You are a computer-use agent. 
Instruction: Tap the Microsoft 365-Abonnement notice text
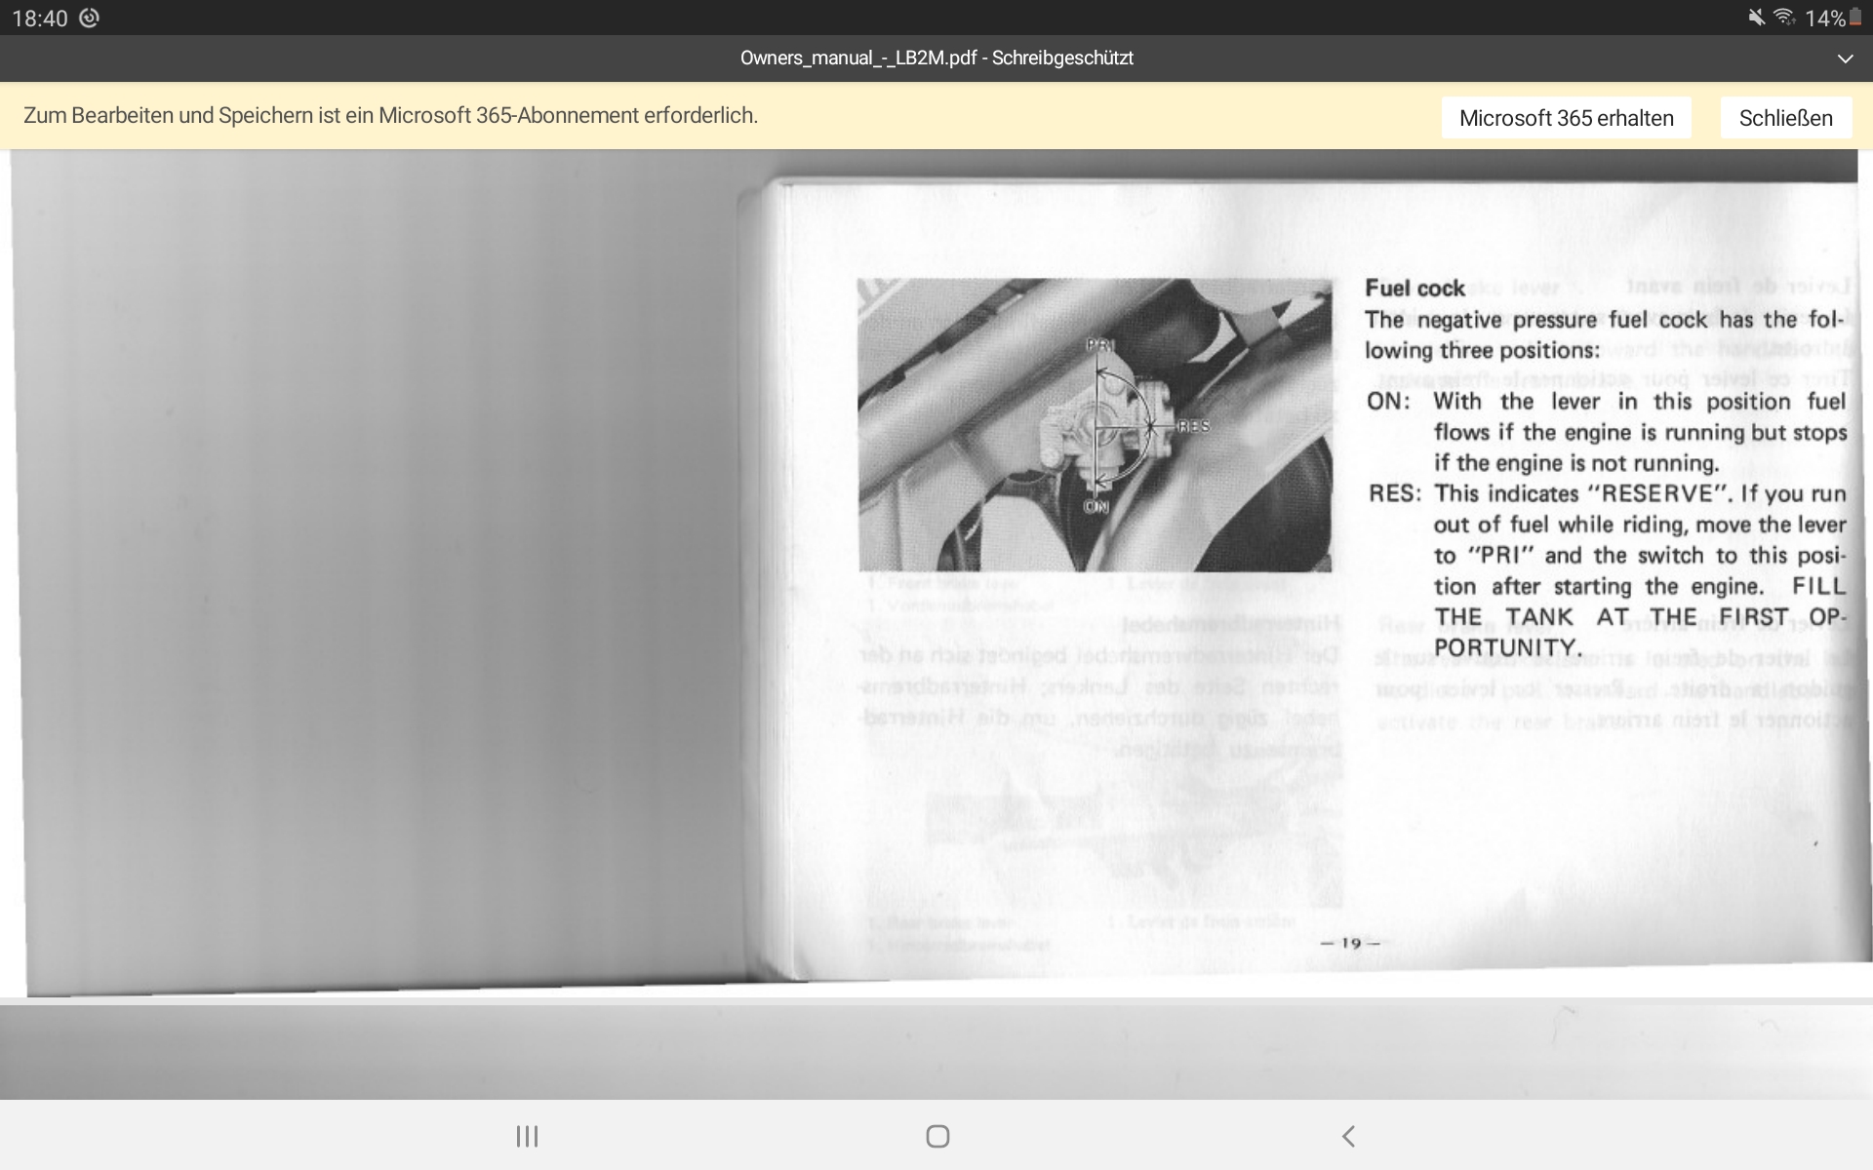point(390,116)
